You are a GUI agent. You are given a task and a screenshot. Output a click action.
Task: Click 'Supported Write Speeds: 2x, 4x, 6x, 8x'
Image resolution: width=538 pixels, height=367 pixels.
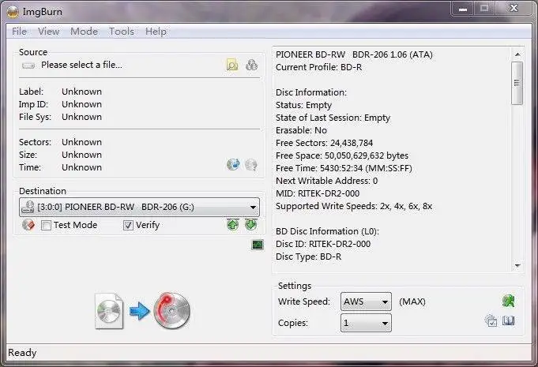coord(354,206)
